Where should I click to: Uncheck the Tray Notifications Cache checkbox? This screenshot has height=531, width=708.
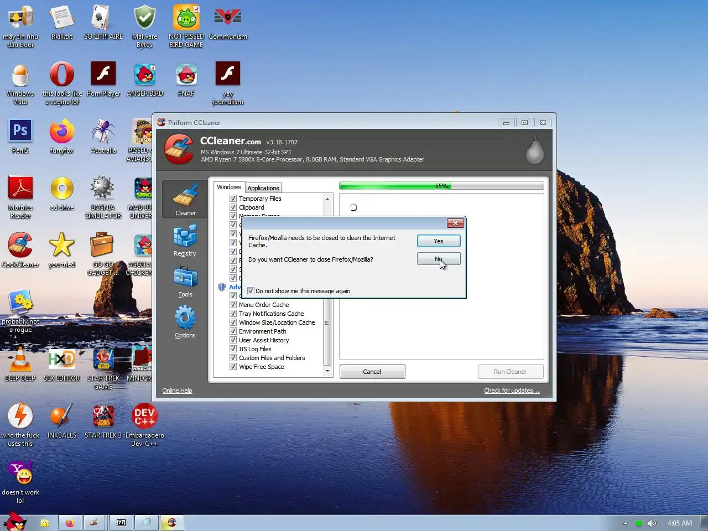pyautogui.click(x=233, y=314)
